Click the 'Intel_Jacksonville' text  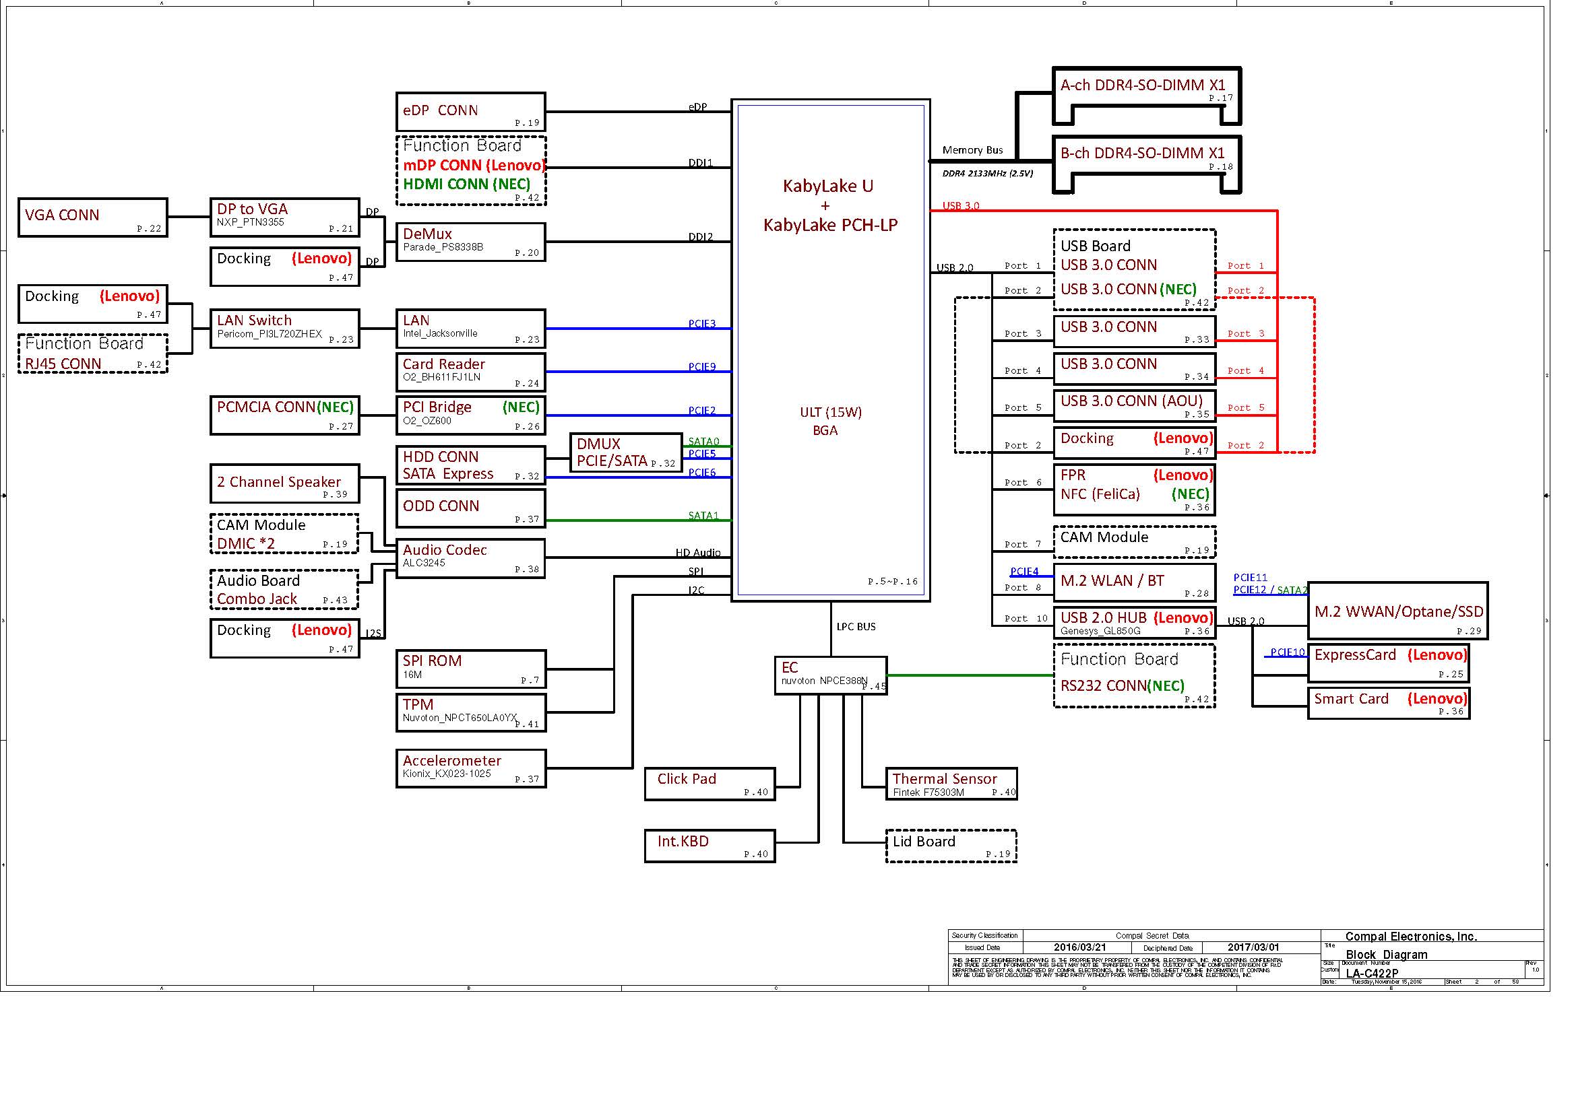(x=440, y=333)
